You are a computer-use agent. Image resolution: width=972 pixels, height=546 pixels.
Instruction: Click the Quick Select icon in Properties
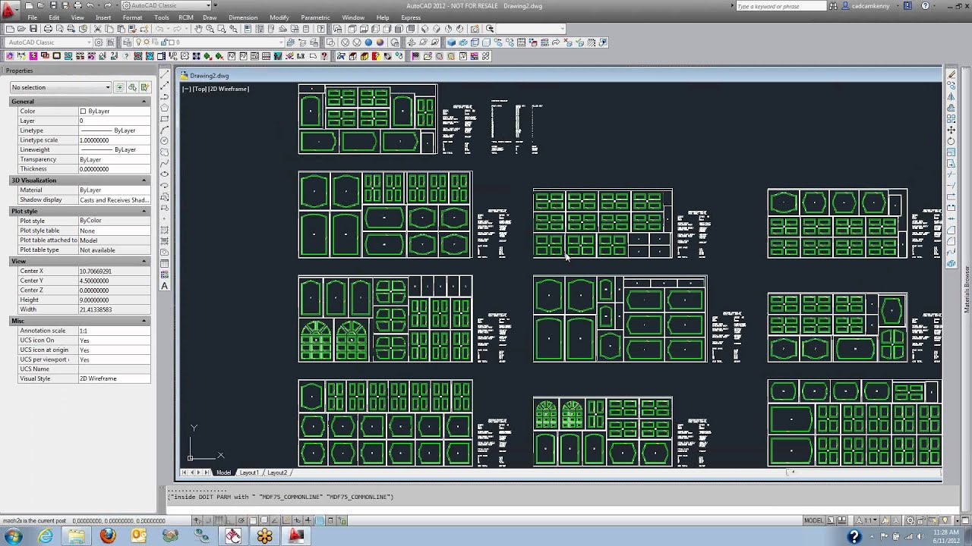tap(144, 87)
